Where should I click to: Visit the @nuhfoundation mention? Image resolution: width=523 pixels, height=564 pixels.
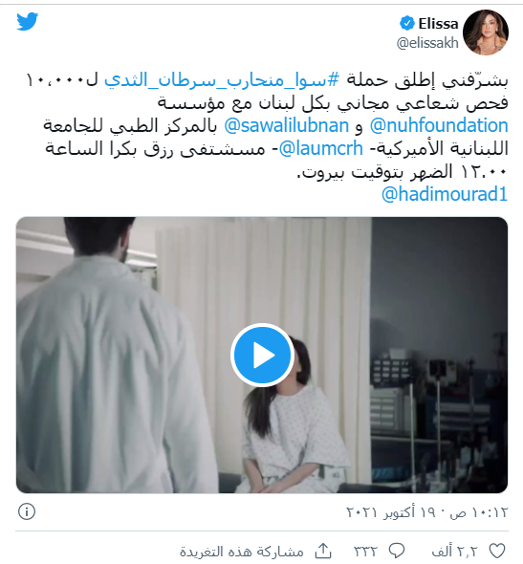click(439, 125)
